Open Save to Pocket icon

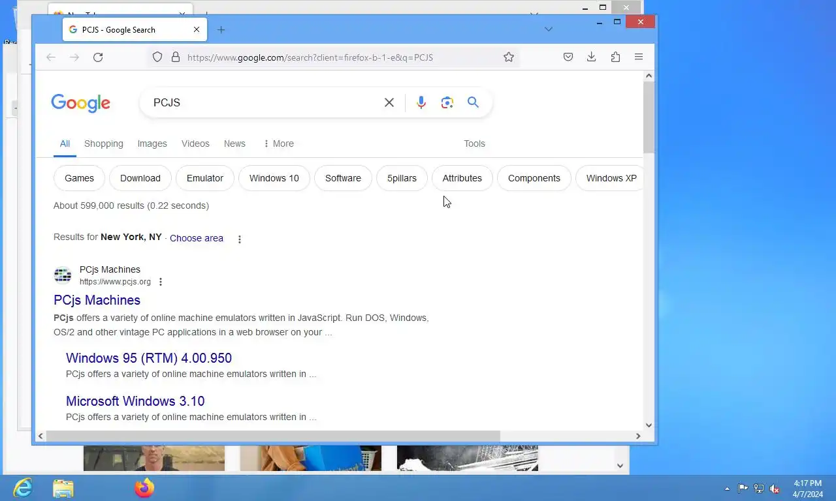[x=568, y=57]
